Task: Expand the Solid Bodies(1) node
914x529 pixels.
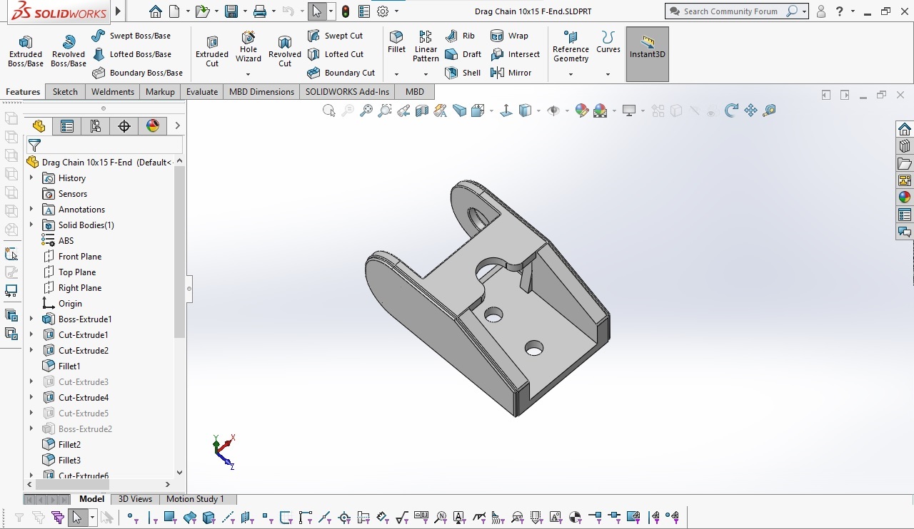Action: pos(31,225)
